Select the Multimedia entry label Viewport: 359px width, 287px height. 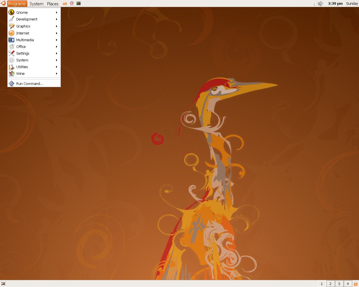tap(25, 40)
